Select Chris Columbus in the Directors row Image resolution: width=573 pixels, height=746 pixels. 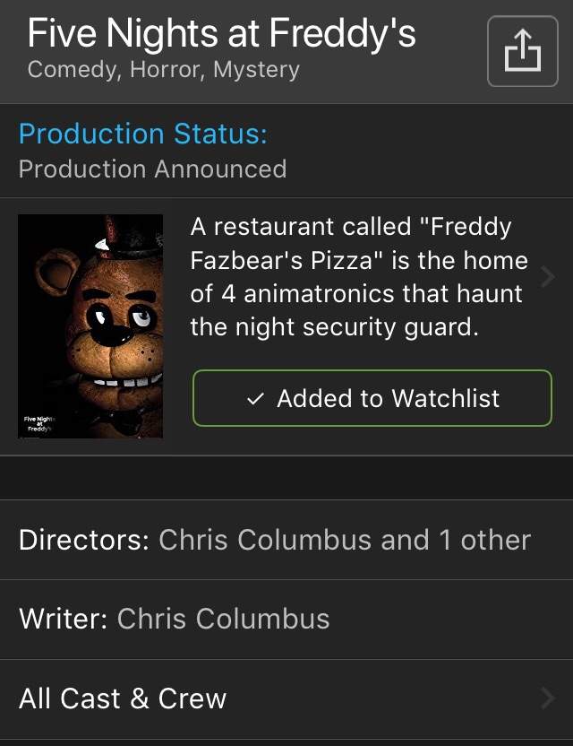pos(264,540)
